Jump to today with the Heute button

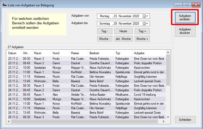click(x=123, y=31)
